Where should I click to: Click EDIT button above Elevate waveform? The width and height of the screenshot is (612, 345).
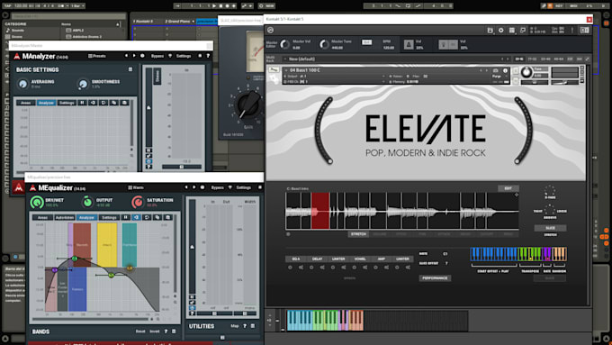click(508, 188)
